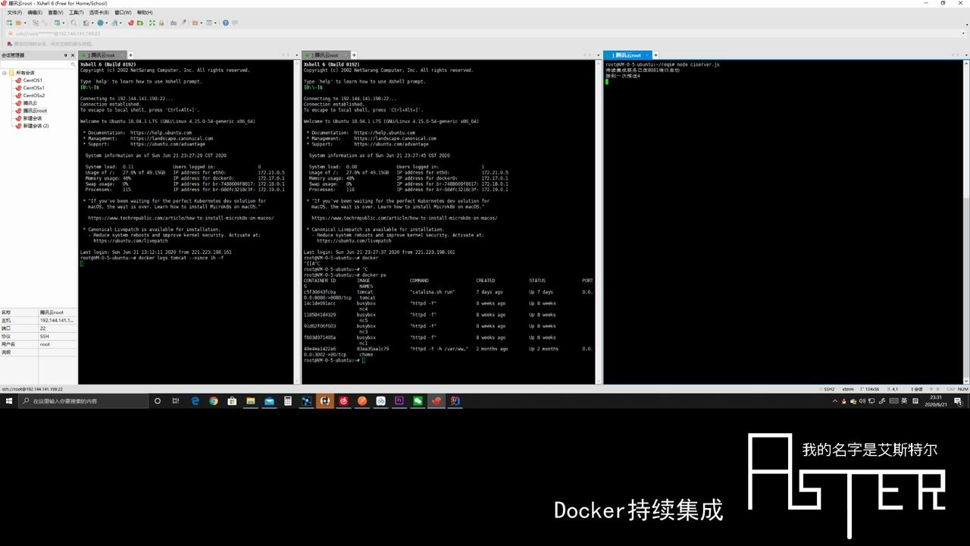Open the 选项卡(B) menu

[99, 13]
